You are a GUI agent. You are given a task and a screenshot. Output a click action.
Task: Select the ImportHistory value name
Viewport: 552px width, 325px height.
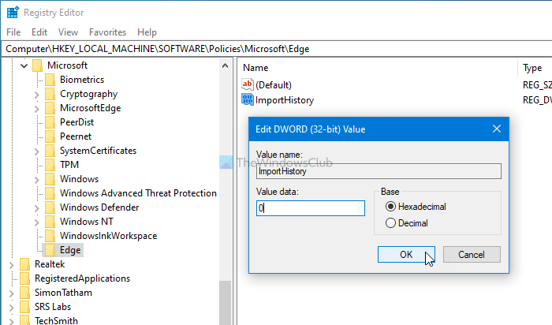285,100
